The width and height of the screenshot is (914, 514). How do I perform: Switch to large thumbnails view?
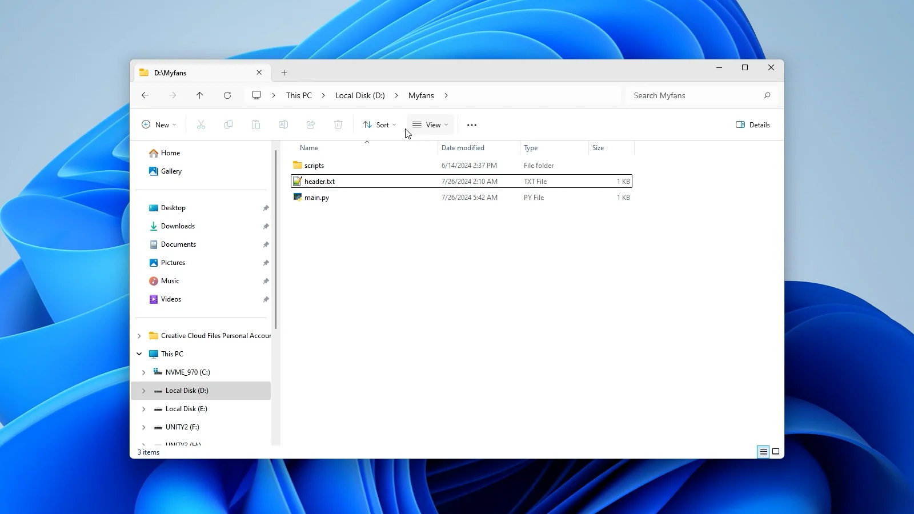point(775,451)
